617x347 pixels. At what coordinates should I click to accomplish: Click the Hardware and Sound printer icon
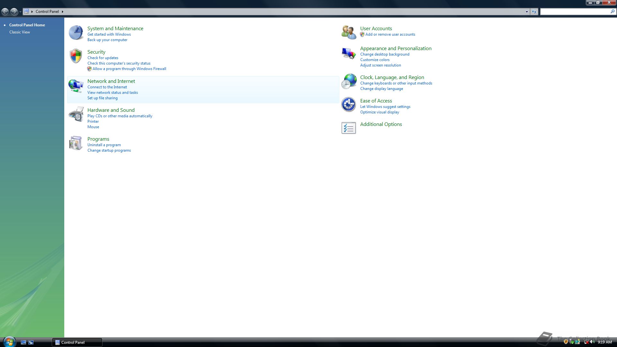(76, 114)
